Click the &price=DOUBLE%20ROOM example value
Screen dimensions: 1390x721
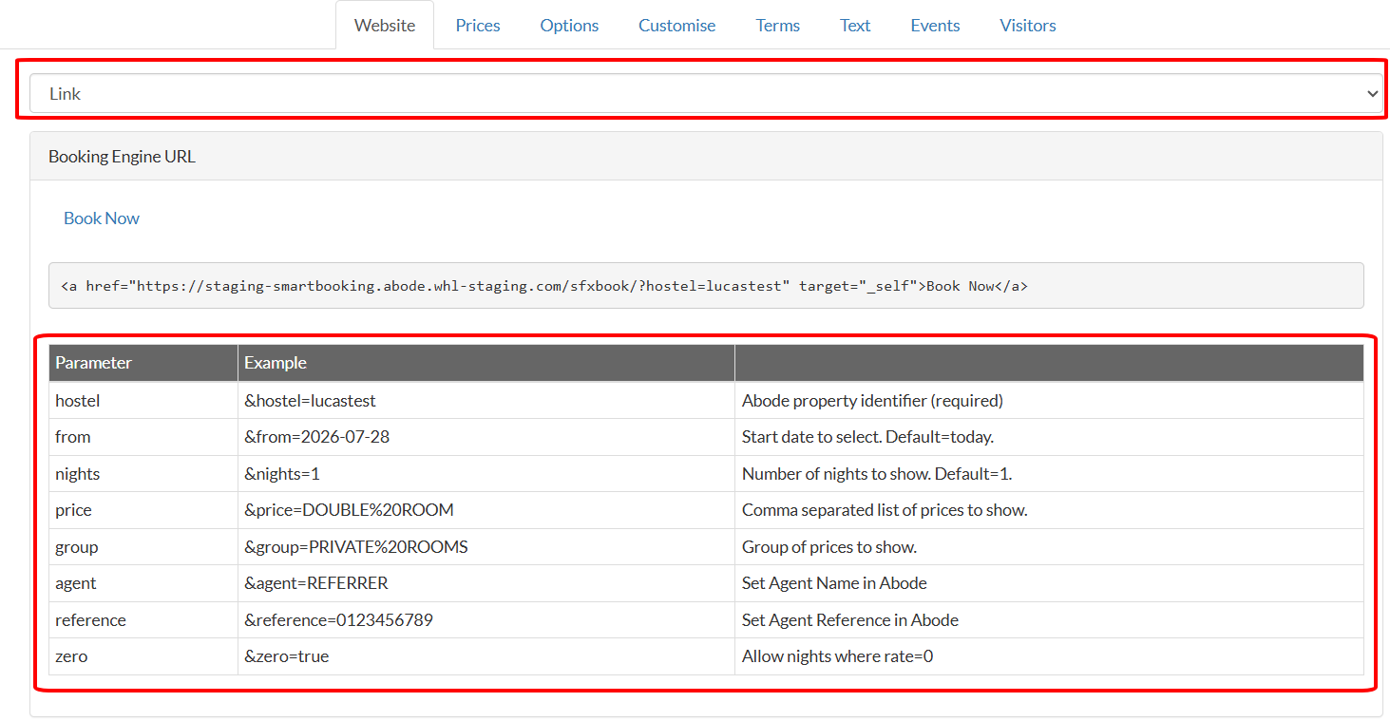[x=349, y=510]
